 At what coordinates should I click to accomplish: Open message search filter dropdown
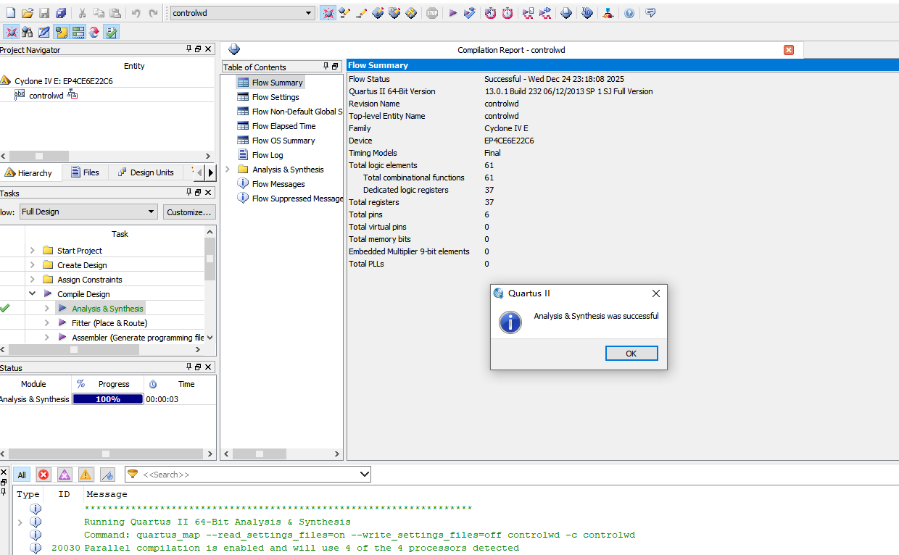(x=364, y=475)
